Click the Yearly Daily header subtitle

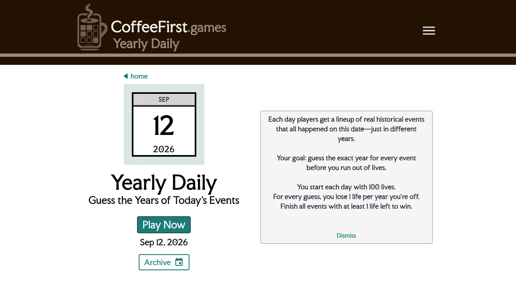146,43
